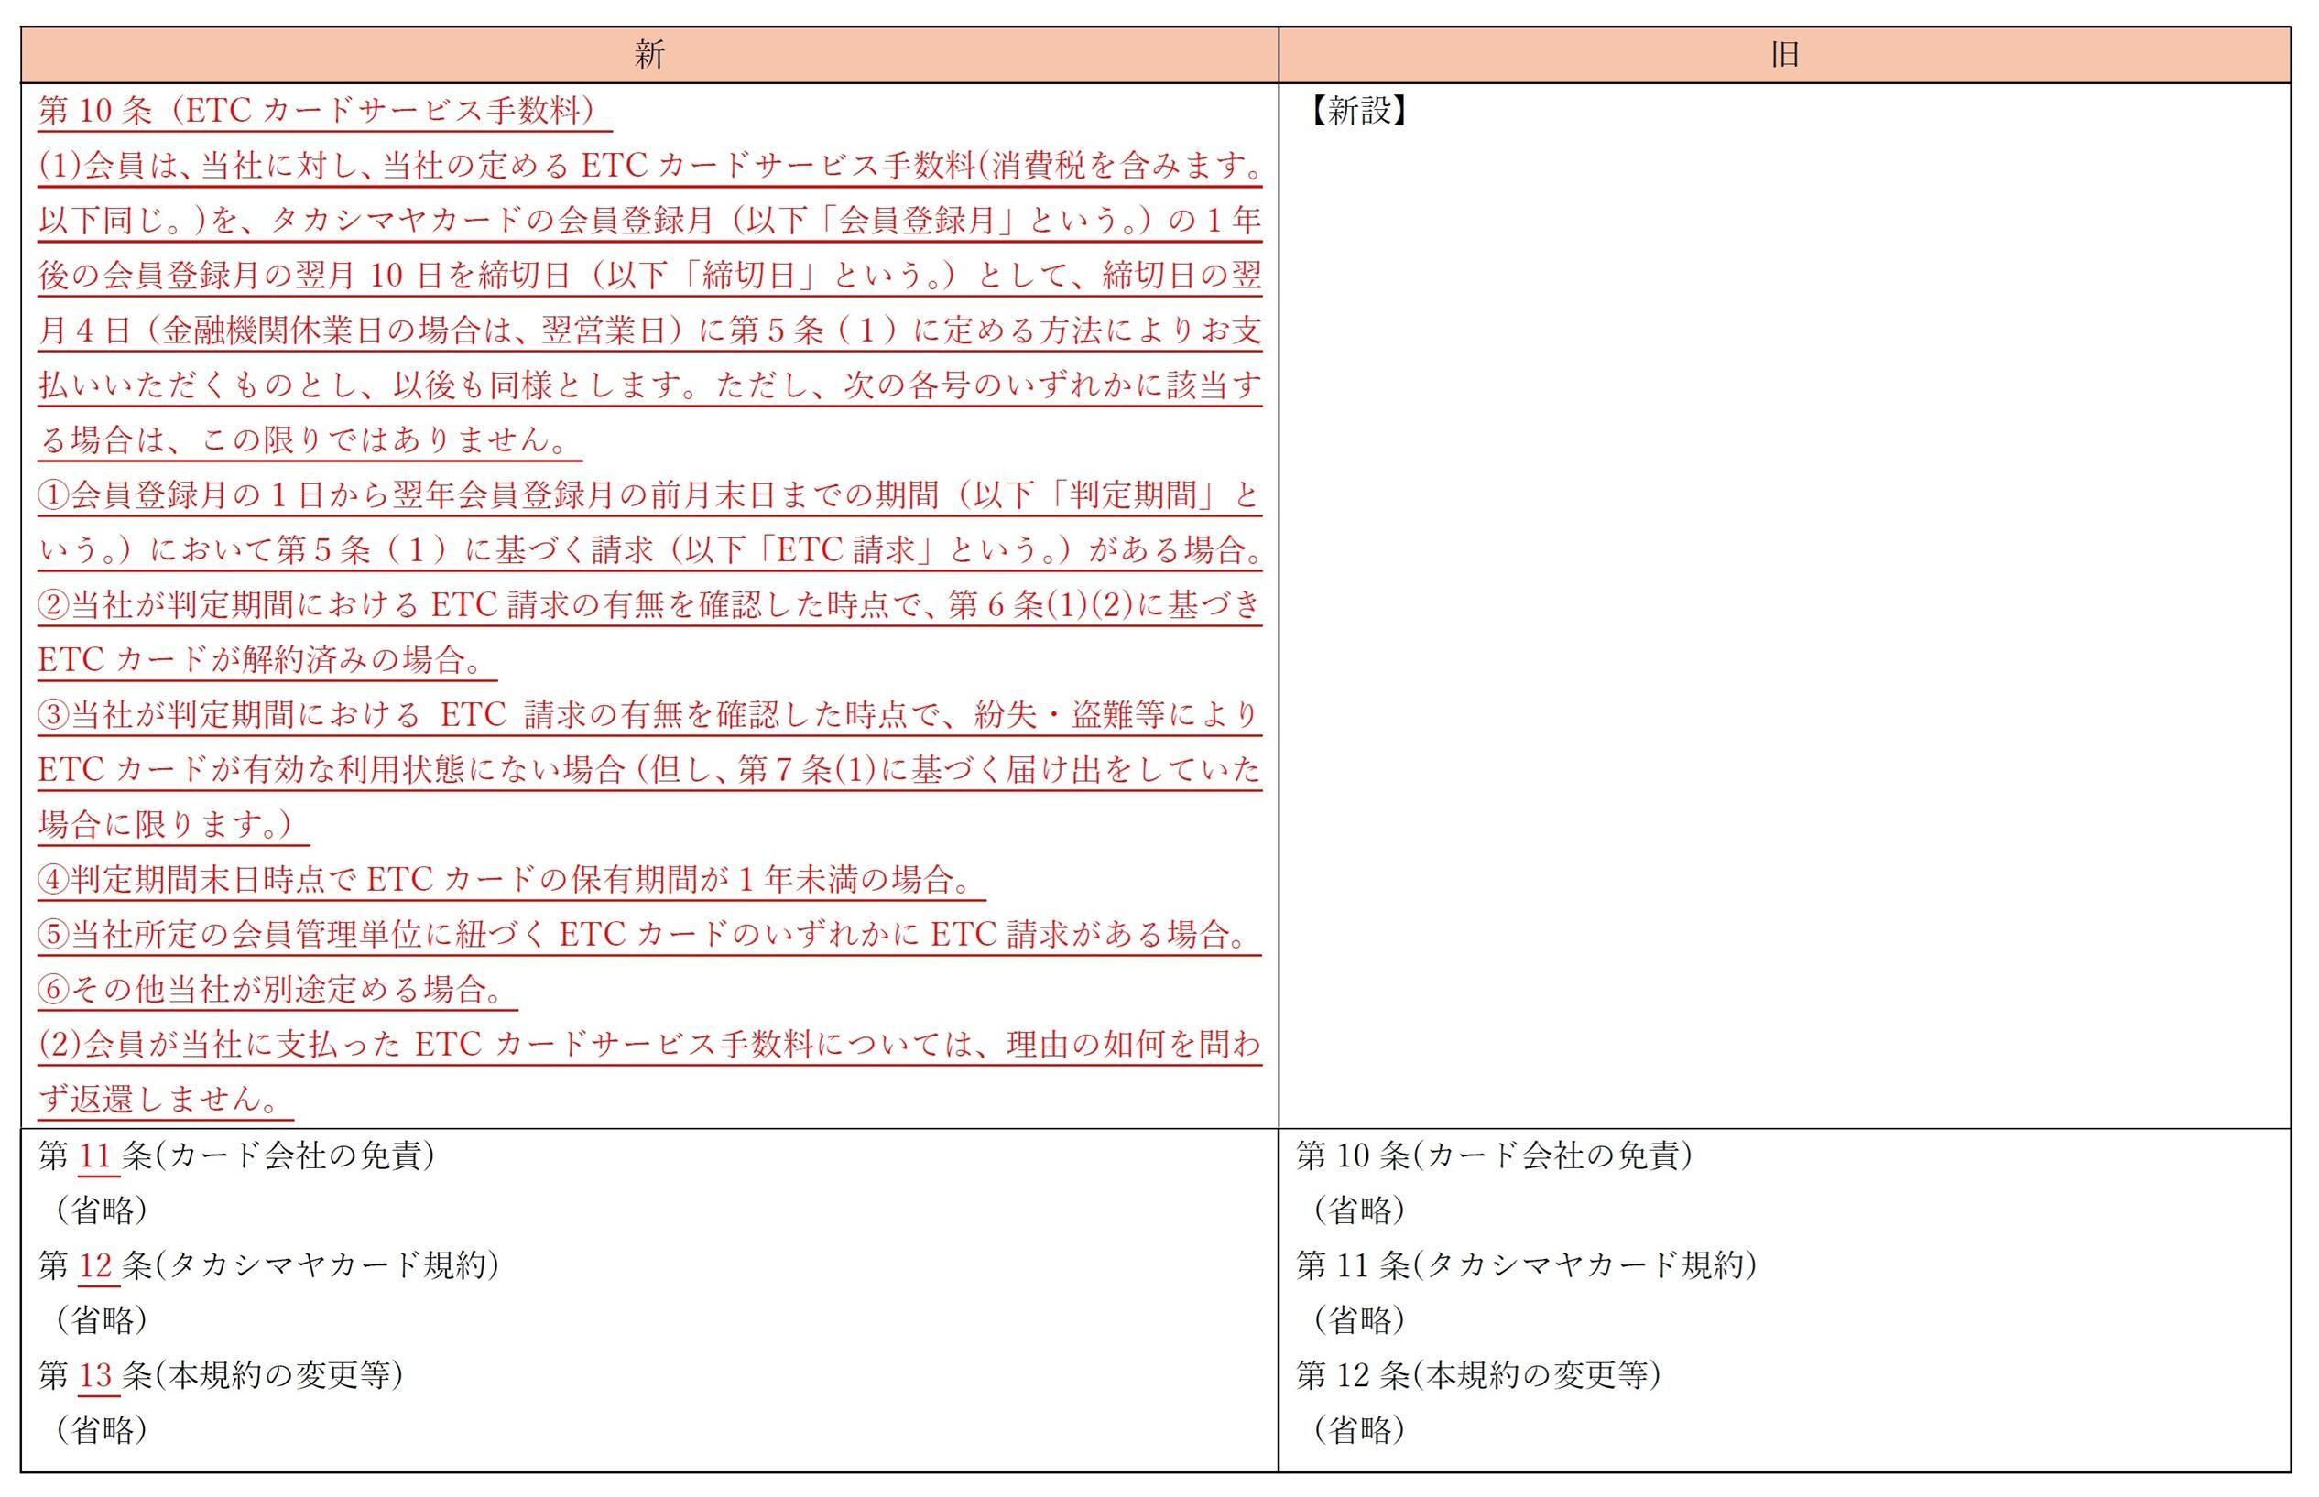This screenshot has width=2319, height=1497.
Task: Click the line ず返還しません。
Action: [x=165, y=1101]
